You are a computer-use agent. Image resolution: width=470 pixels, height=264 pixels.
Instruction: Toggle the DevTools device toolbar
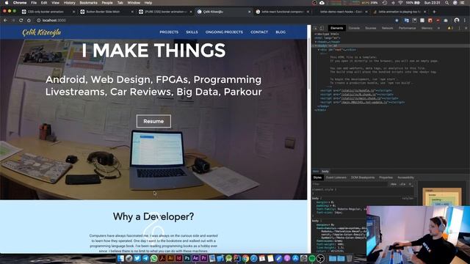(x=322, y=28)
